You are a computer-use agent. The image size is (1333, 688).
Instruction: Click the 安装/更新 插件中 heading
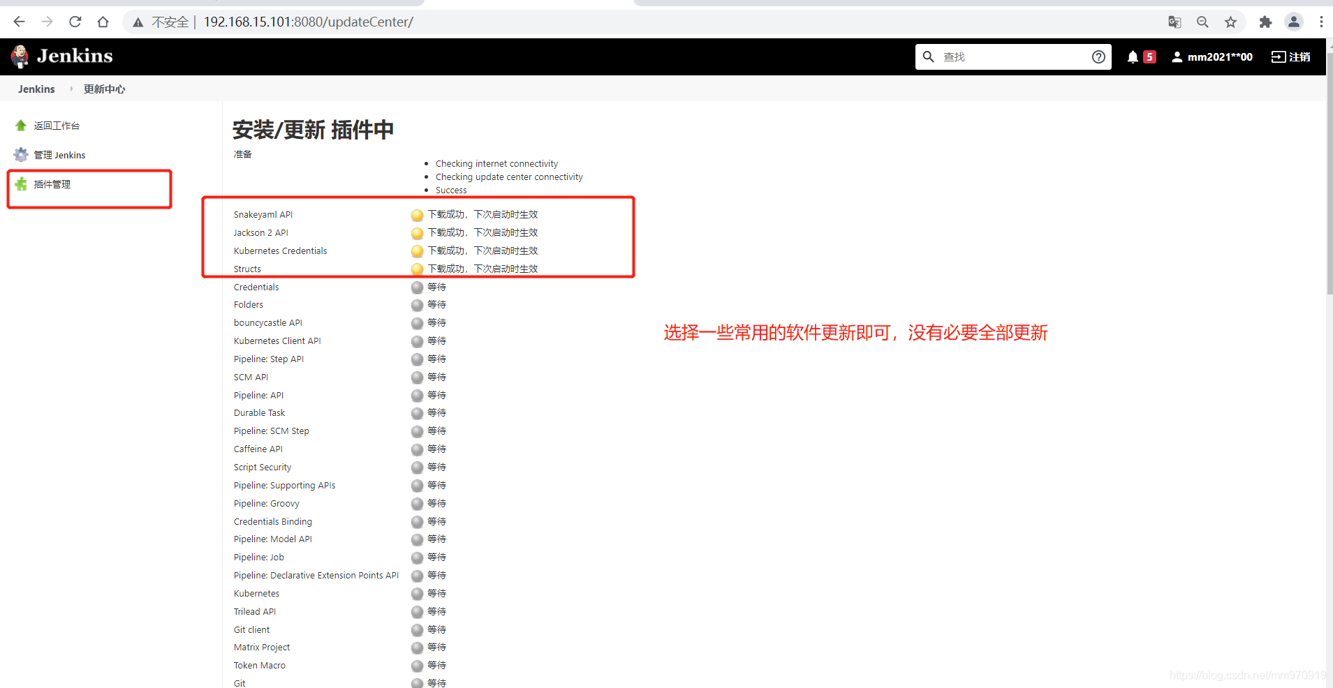(x=313, y=130)
